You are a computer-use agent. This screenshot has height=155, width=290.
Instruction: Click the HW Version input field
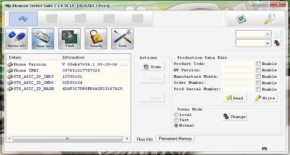pos(238,70)
